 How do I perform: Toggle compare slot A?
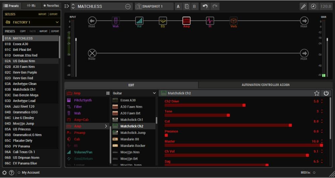point(178,6)
